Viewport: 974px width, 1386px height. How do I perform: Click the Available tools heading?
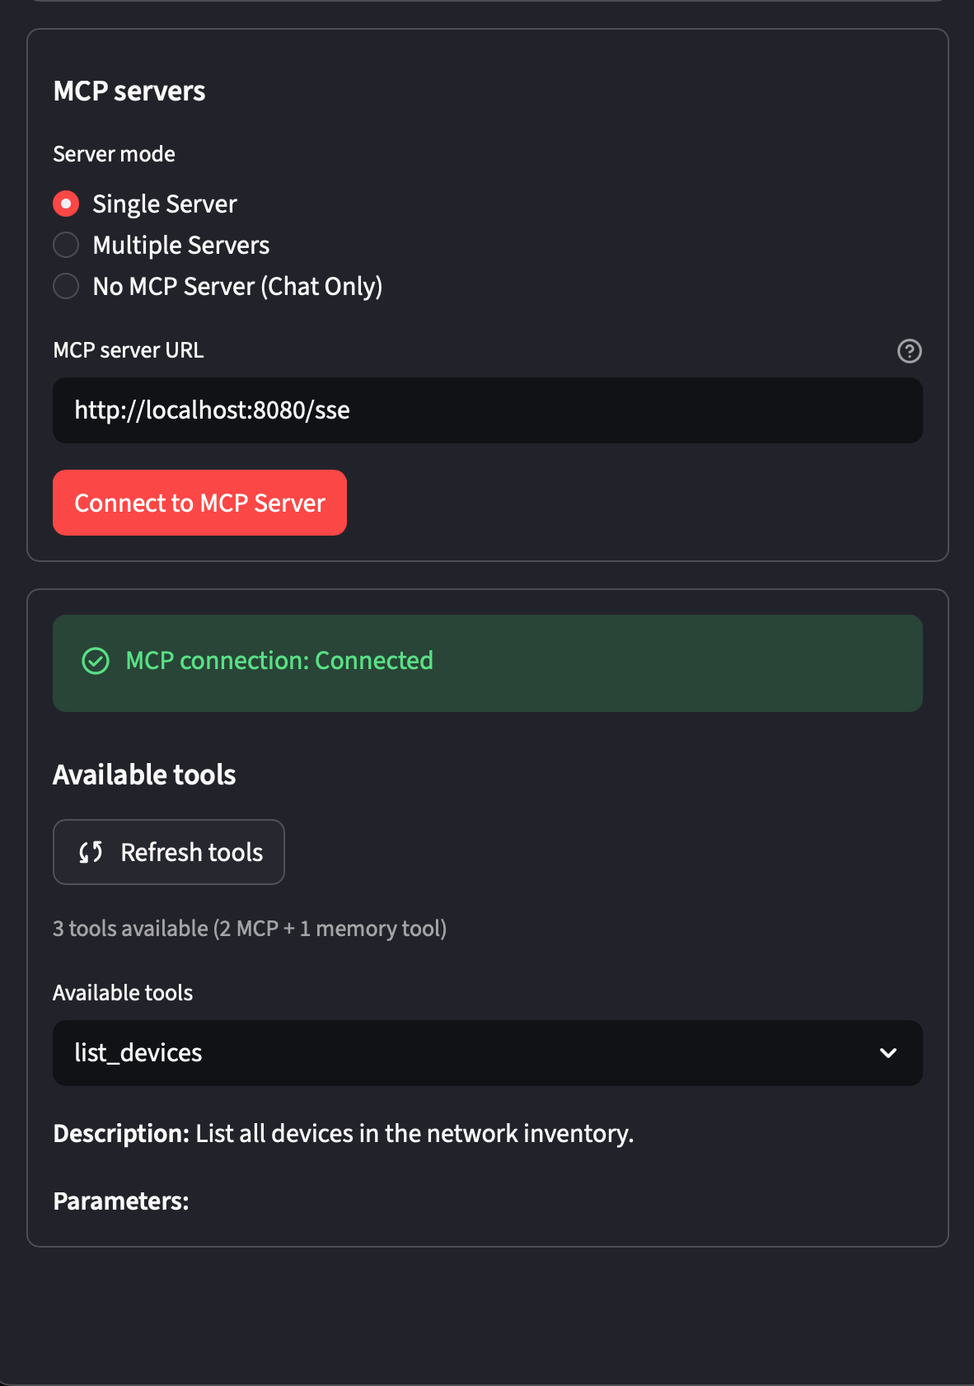tap(144, 775)
